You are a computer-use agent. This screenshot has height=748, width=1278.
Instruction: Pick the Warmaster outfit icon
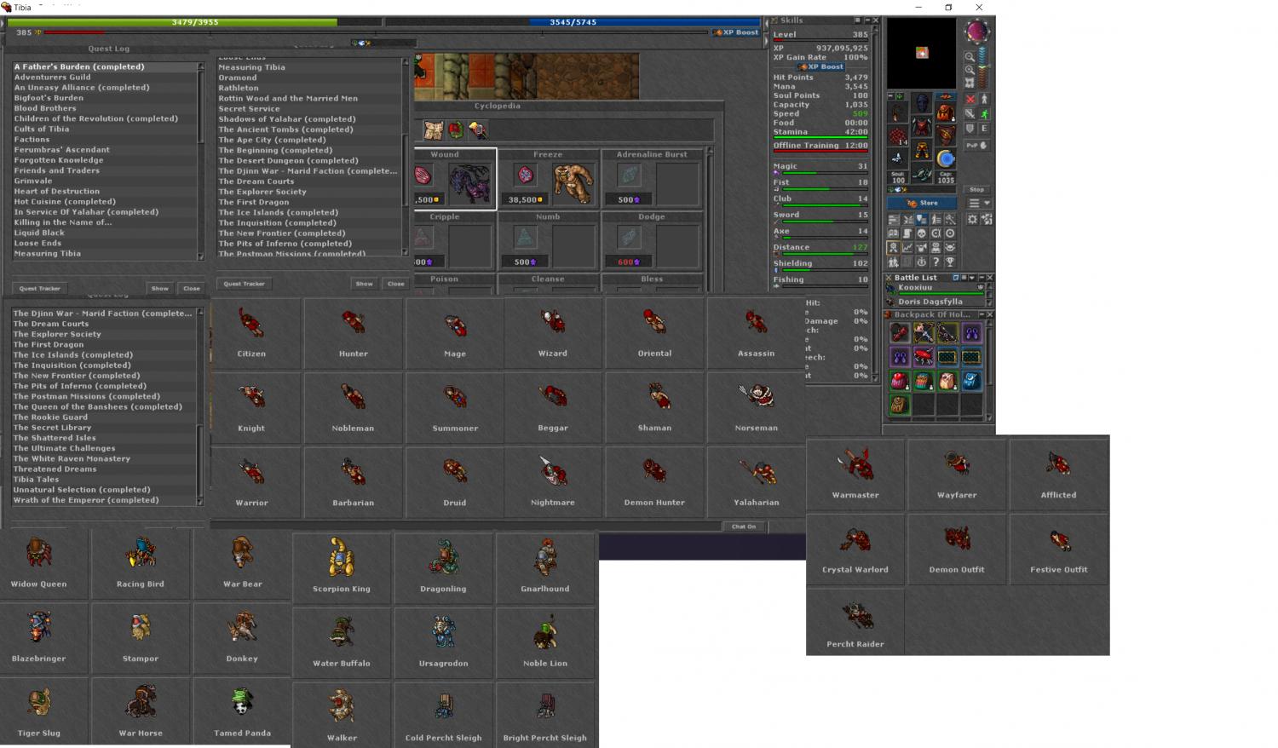point(855,464)
